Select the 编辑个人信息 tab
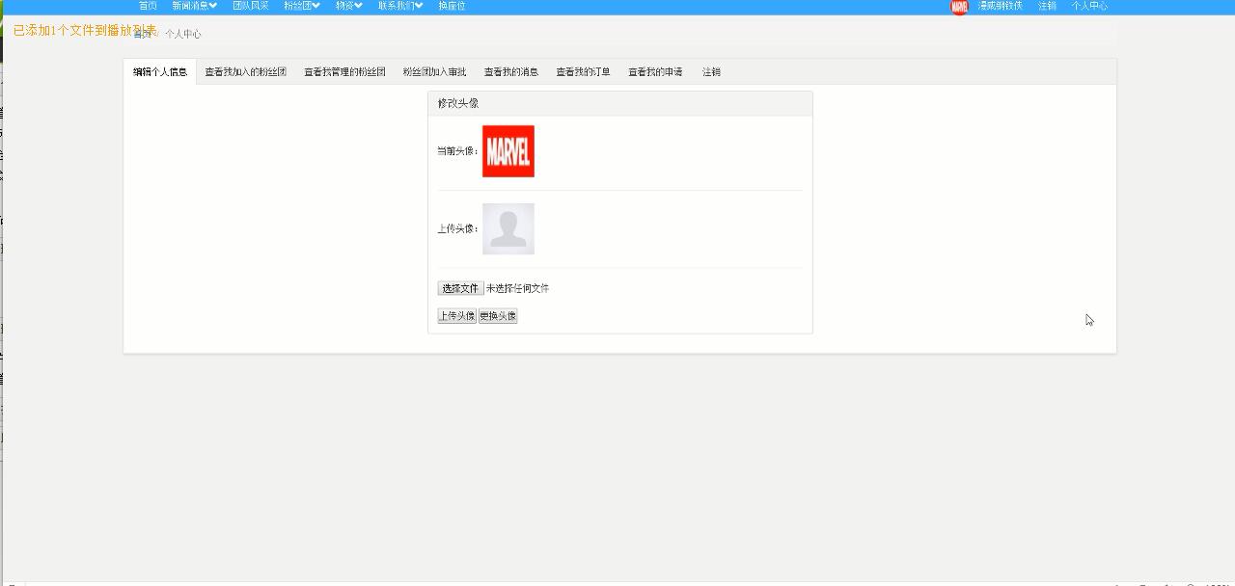 coord(160,72)
